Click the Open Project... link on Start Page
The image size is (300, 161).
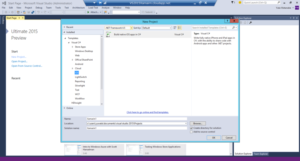(19, 61)
